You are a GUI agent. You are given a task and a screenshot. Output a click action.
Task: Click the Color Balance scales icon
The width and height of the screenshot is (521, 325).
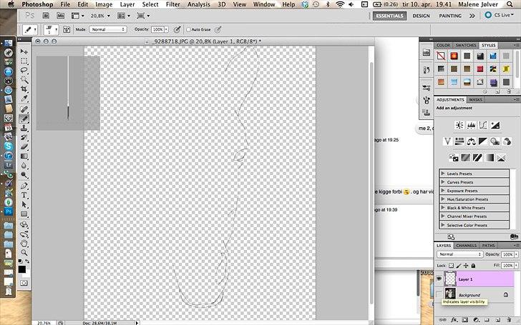click(472, 141)
